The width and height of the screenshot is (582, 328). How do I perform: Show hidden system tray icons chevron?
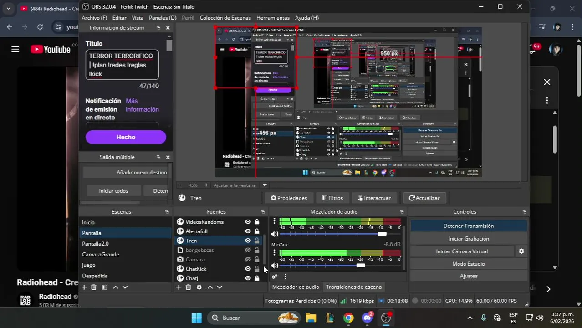pos(470,318)
